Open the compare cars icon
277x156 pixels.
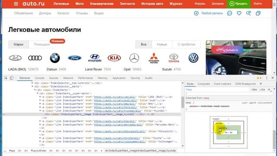258,13
